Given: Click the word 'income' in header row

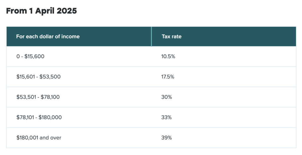Looking at the screenshot, I should (71, 37).
